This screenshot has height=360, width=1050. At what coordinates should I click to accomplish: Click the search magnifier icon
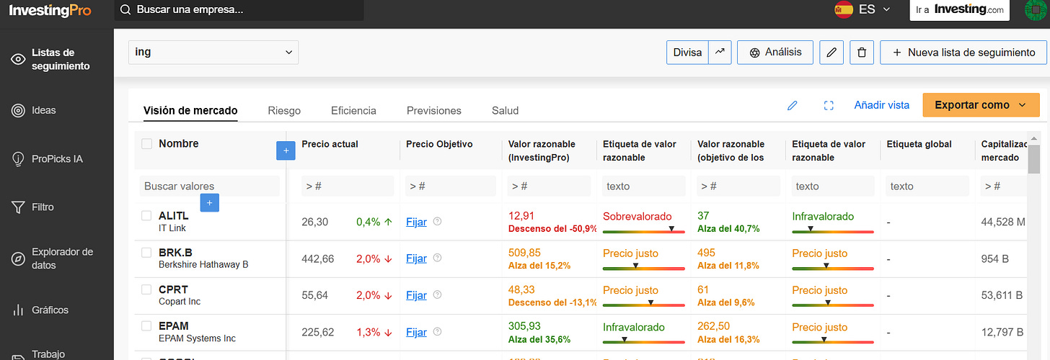[x=125, y=10]
